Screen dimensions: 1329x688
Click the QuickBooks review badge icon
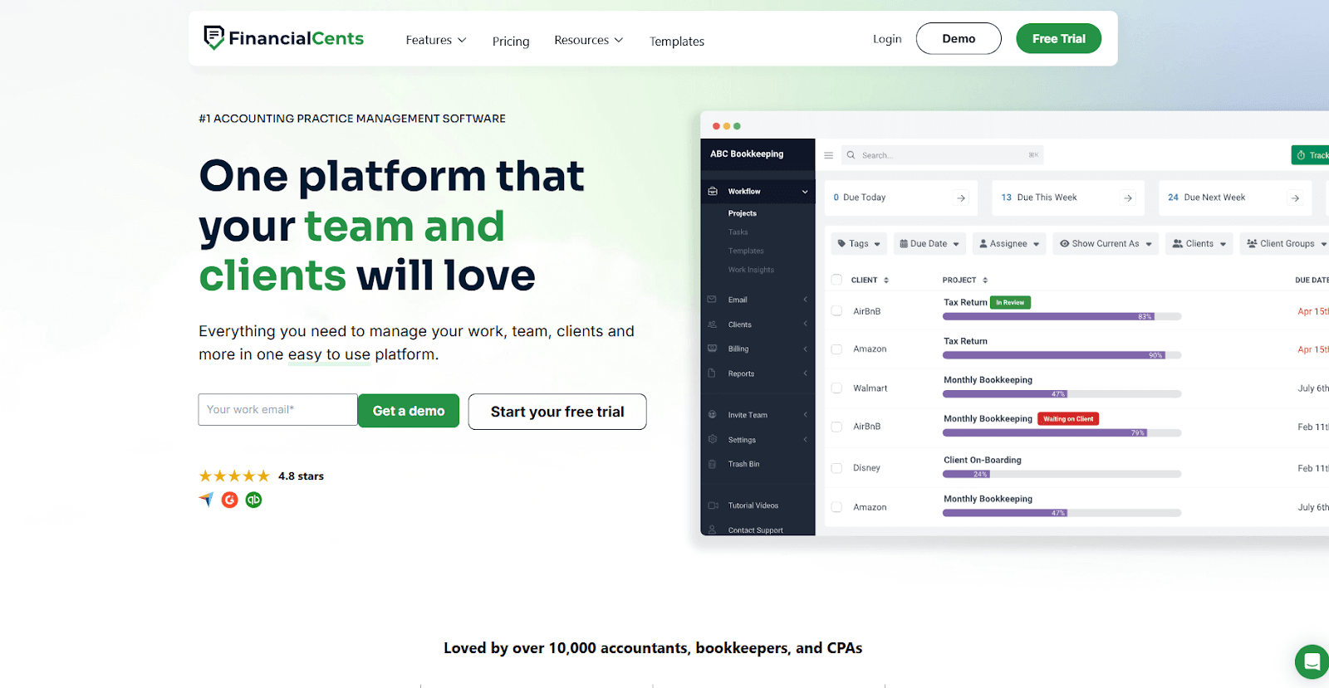[x=253, y=500]
